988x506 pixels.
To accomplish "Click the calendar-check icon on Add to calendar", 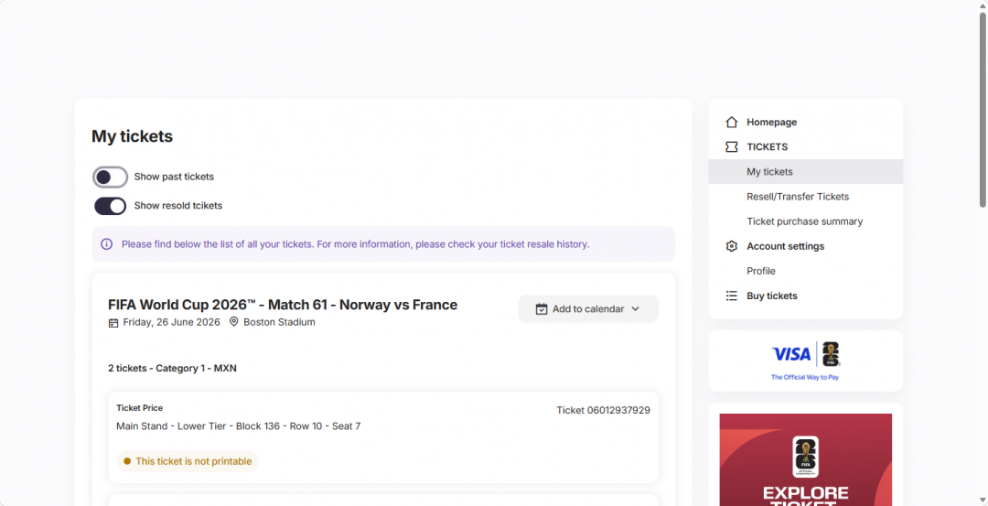I will 542,308.
